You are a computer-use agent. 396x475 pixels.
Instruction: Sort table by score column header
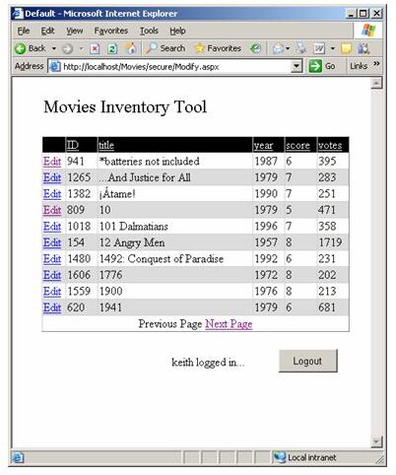coord(297,145)
